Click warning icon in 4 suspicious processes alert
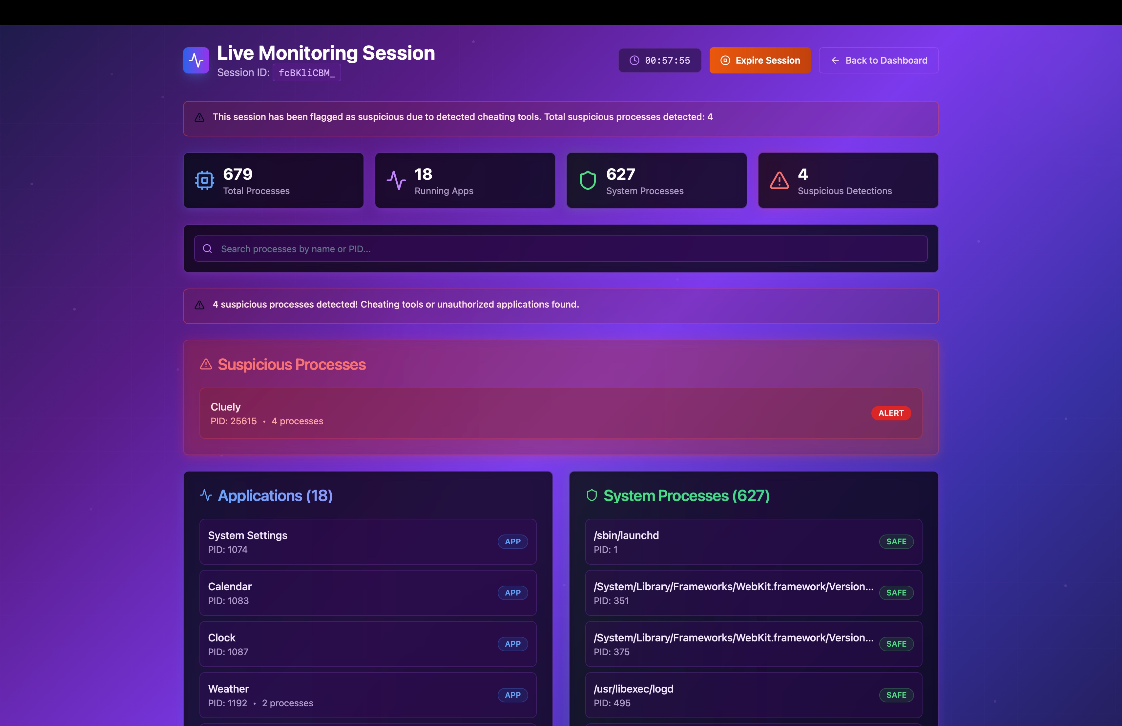The height and width of the screenshot is (726, 1122). (199, 305)
